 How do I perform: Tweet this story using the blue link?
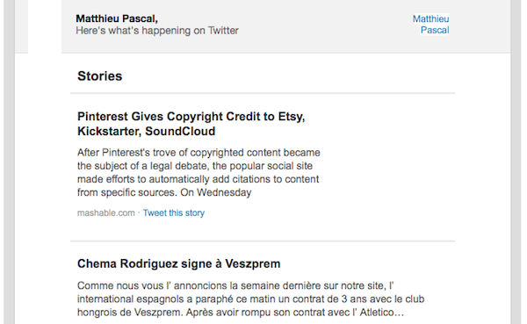coord(174,212)
